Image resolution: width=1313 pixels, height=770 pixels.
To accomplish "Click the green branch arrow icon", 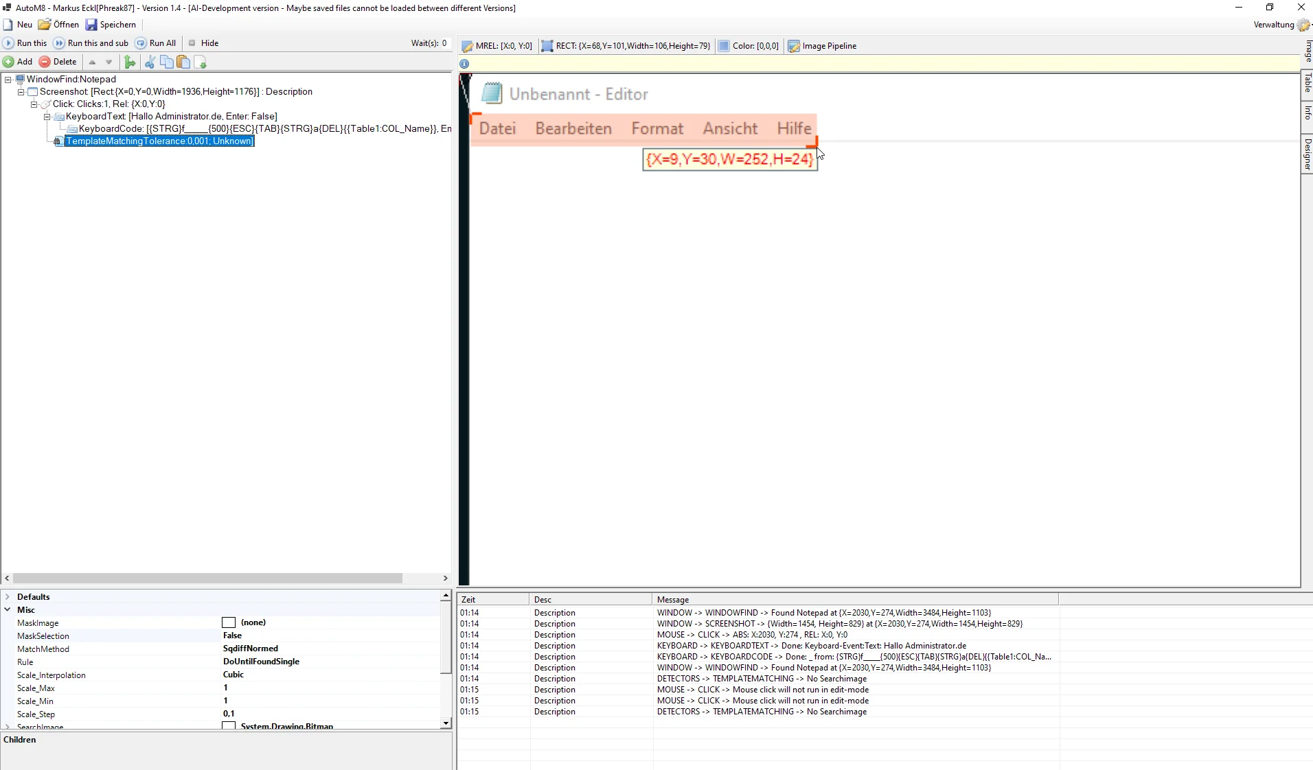I will 130,62.
